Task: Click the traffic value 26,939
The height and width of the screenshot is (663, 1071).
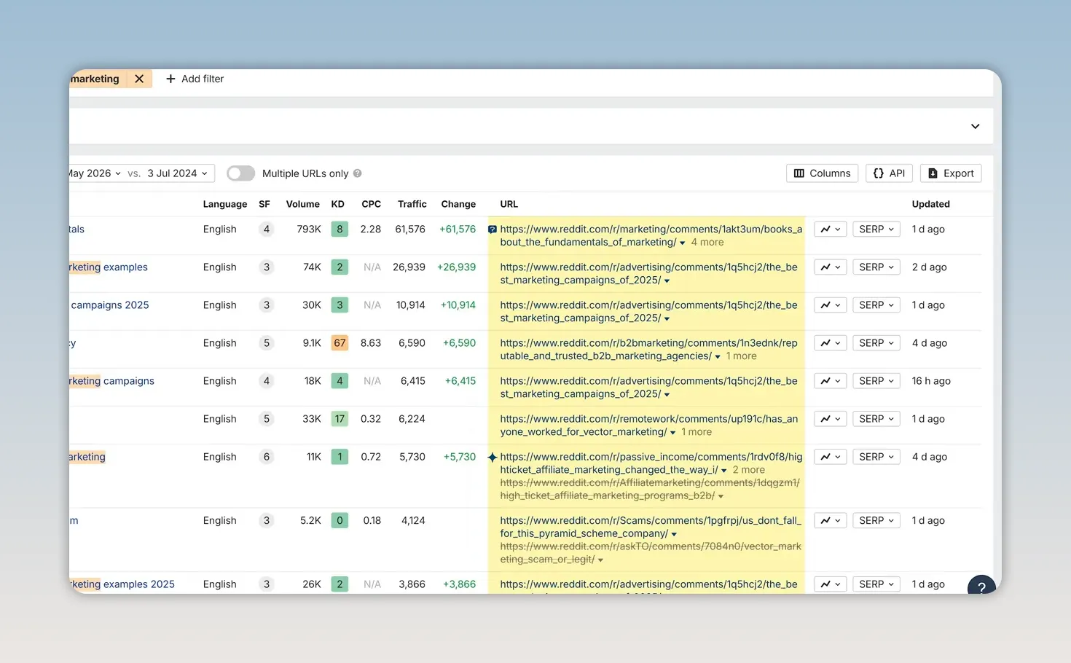Action: (x=409, y=267)
